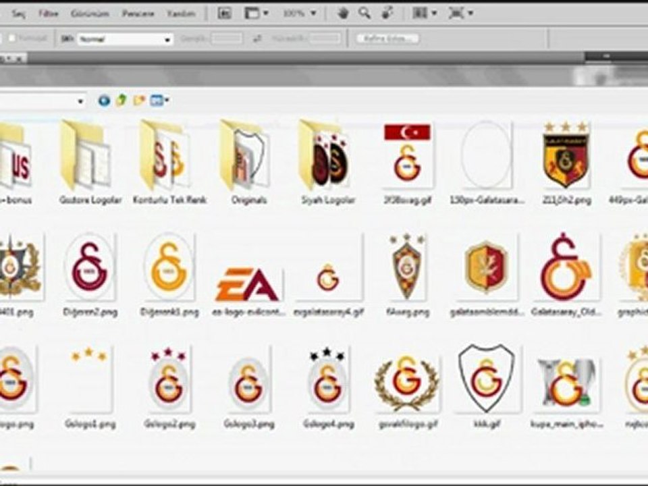Open the View Extras dropdown

(x=256, y=13)
